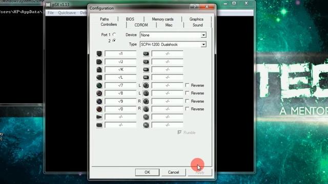Switch to the Paths tab
Viewport: 328px width, 184px height.
(x=104, y=19)
